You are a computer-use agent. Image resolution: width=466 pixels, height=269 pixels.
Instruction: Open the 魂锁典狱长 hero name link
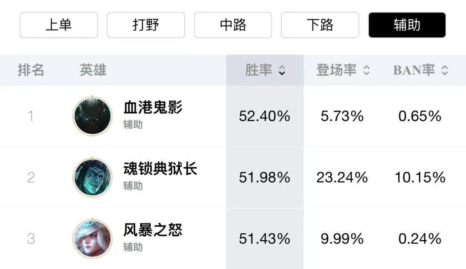(161, 168)
